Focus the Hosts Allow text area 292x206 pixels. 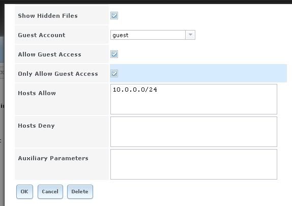click(194, 99)
